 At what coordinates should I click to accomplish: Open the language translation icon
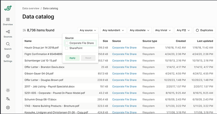pyautogui.click(x=8, y=99)
